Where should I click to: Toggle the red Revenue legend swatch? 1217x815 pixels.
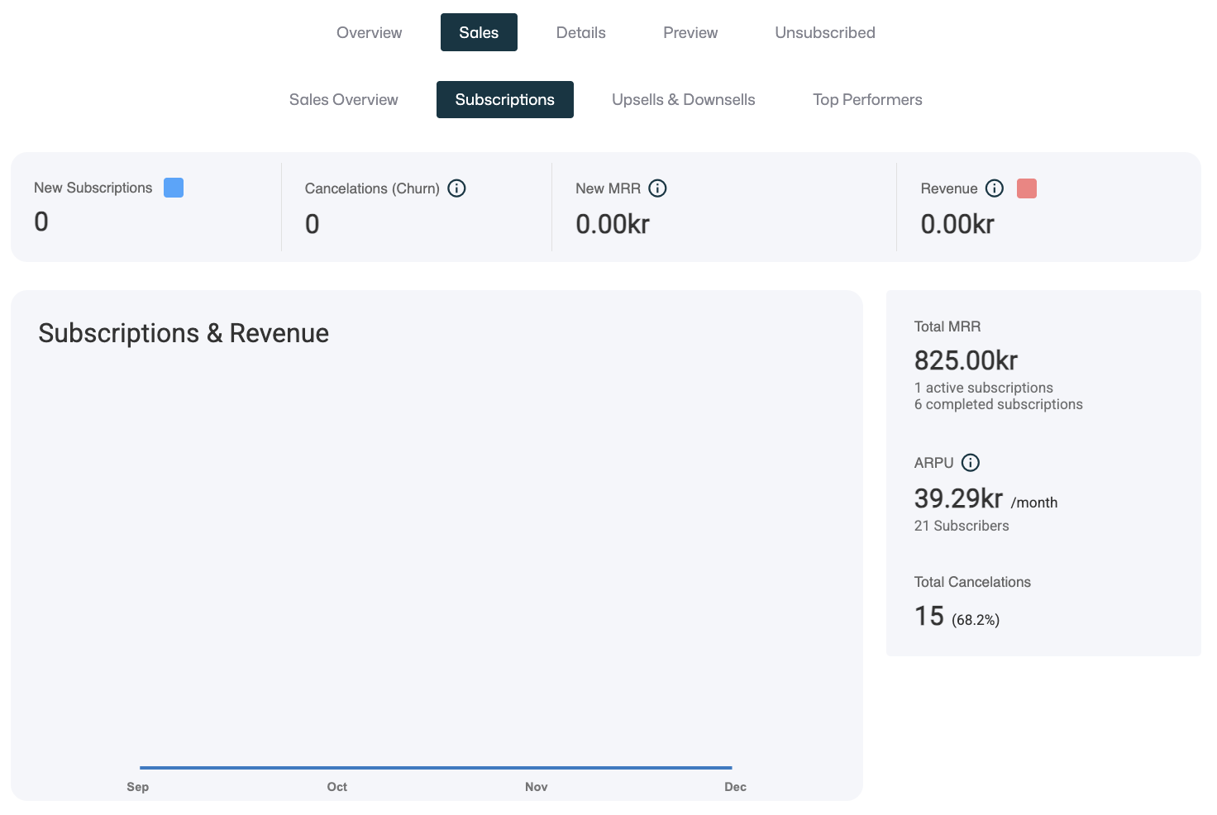tap(1027, 188)
